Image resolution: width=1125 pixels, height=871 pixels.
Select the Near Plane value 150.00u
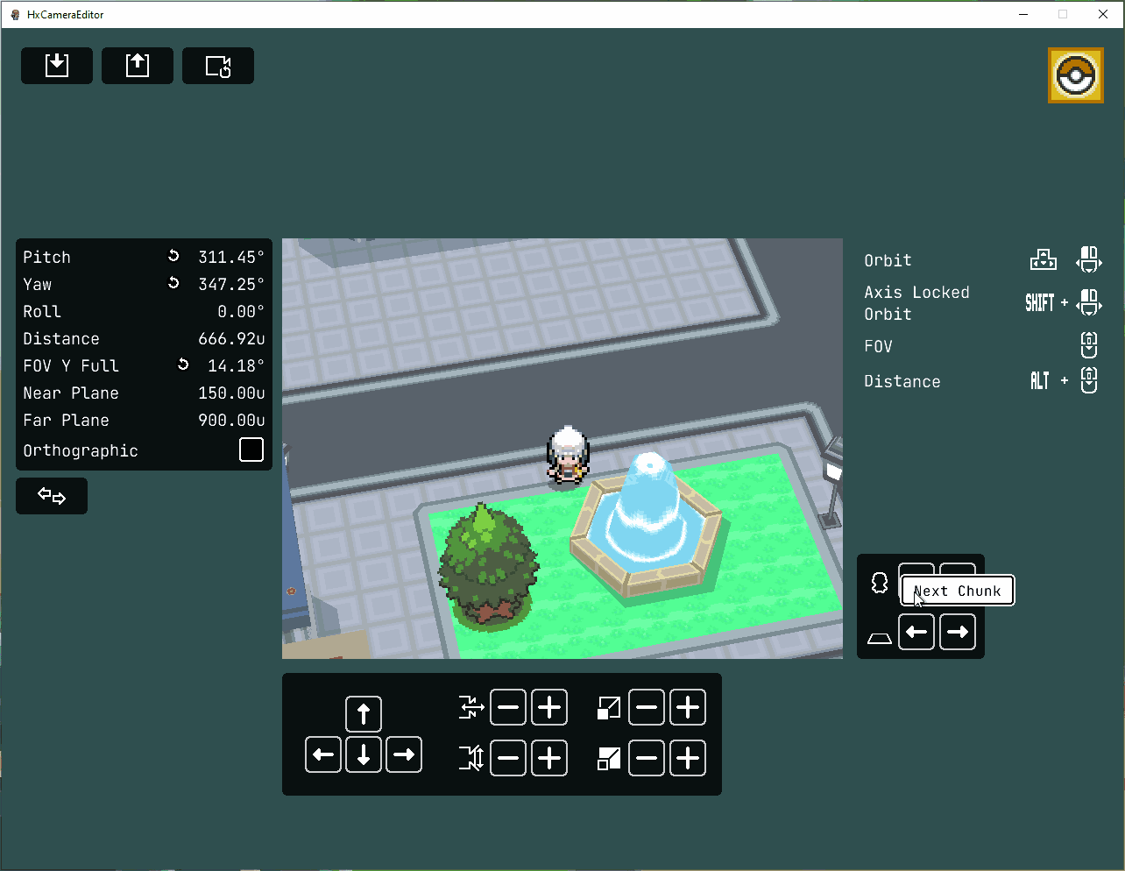tap(231, 393)
